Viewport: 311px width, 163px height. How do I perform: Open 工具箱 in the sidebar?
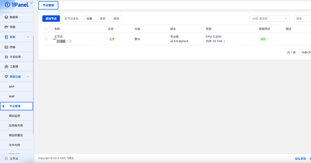tap(17, 66)
